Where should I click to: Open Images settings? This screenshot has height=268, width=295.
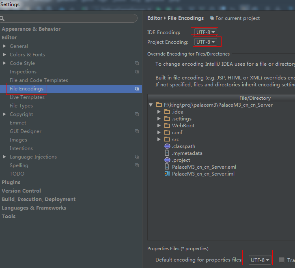(x=18, y=140)
